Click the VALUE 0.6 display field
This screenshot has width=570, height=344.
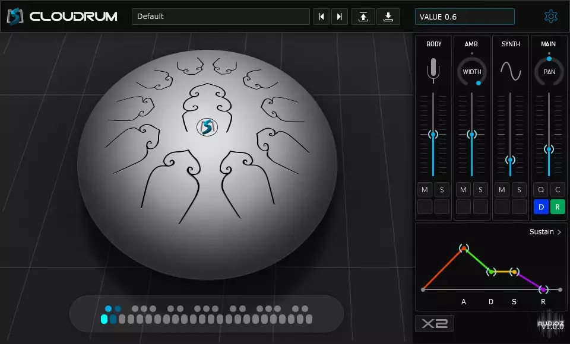(x=464, y=17)
